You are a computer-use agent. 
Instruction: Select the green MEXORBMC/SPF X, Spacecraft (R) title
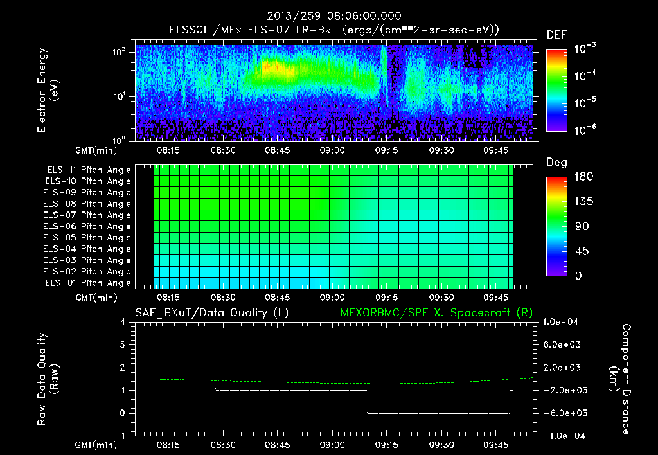click(x=436, y=313)
